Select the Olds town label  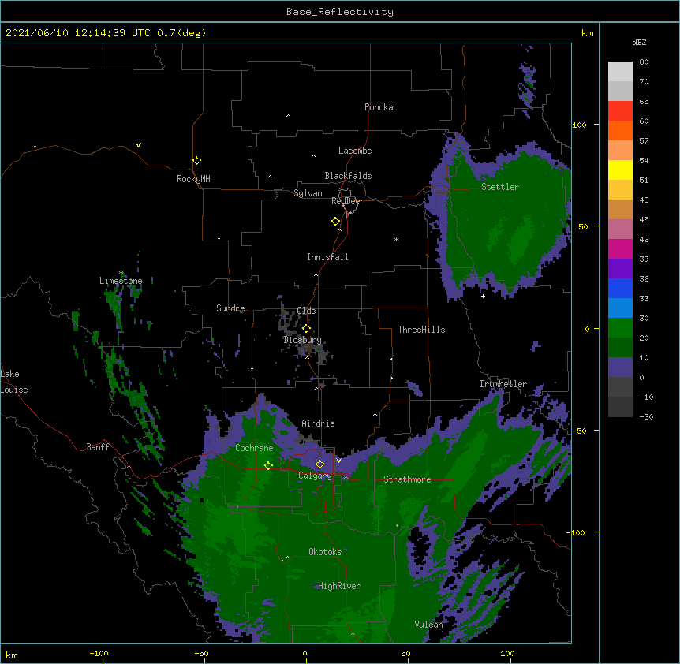point(306,311)
